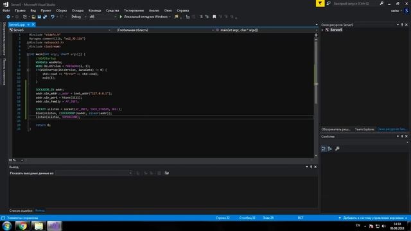
Task: Click the quick launch magnifier icon
Action: [x=381, y=3]
